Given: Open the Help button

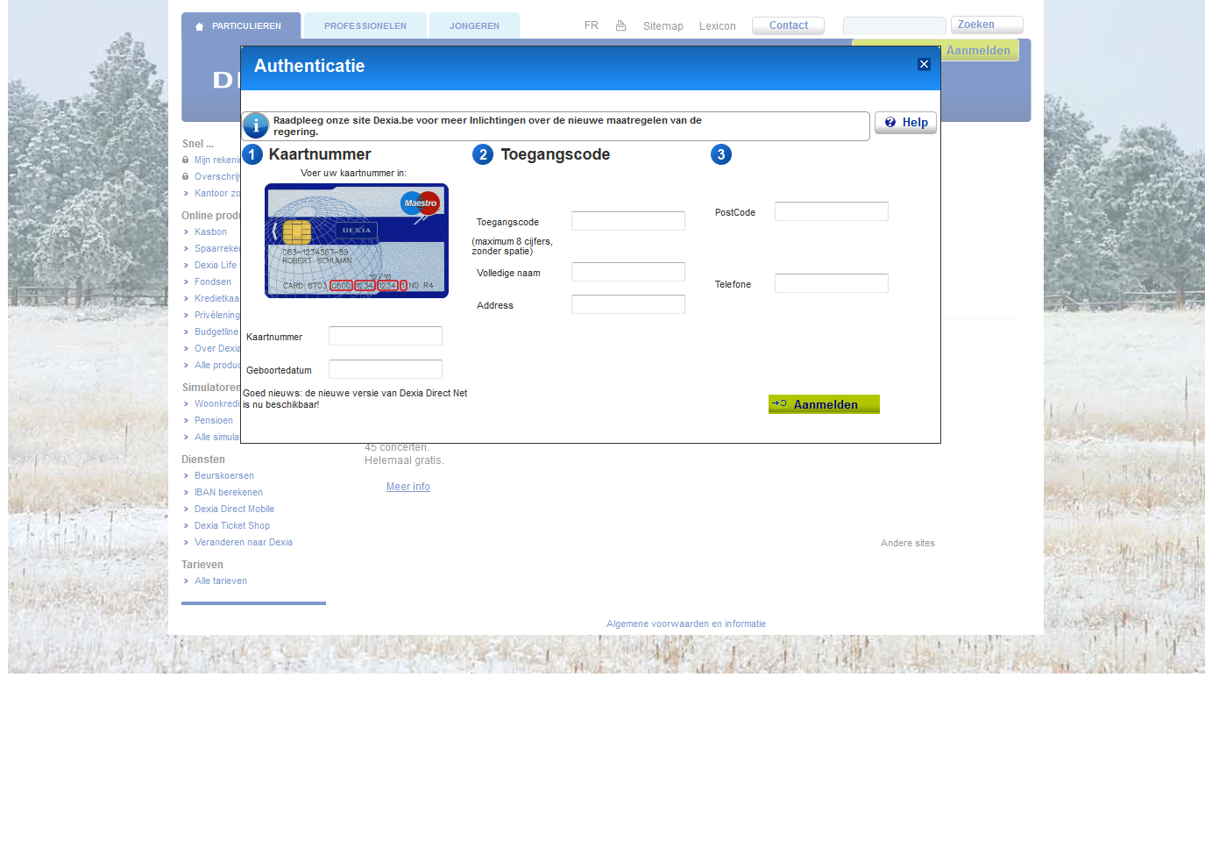Looking at the screenshot, I should pos(905,123).
